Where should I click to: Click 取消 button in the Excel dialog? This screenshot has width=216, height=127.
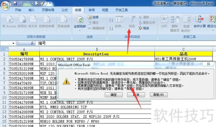point(136,95)
